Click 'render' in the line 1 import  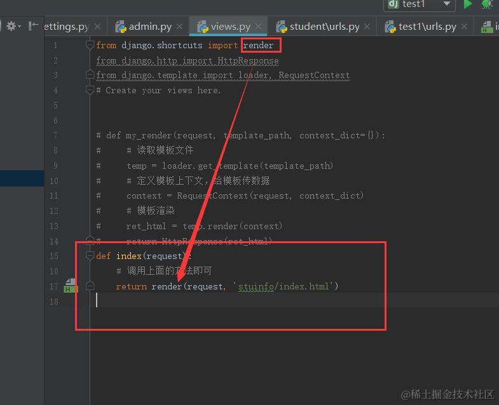[258, 46]
